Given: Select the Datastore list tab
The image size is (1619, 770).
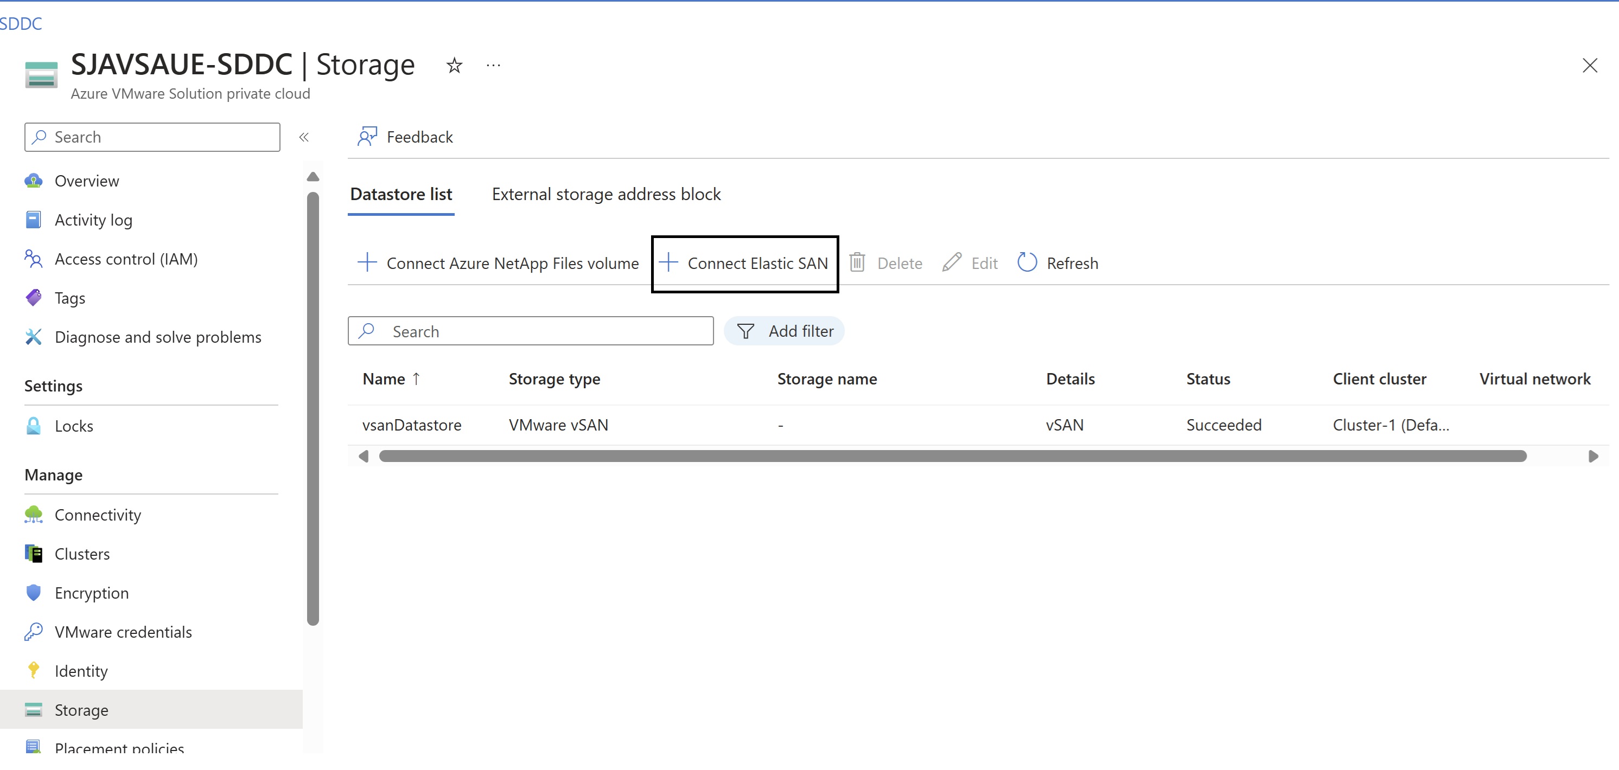Looking at the screenshot, I should tap(401, 194).
